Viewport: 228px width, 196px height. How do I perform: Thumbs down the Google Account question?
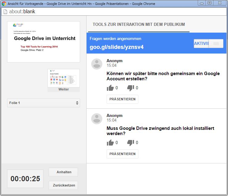131,88
